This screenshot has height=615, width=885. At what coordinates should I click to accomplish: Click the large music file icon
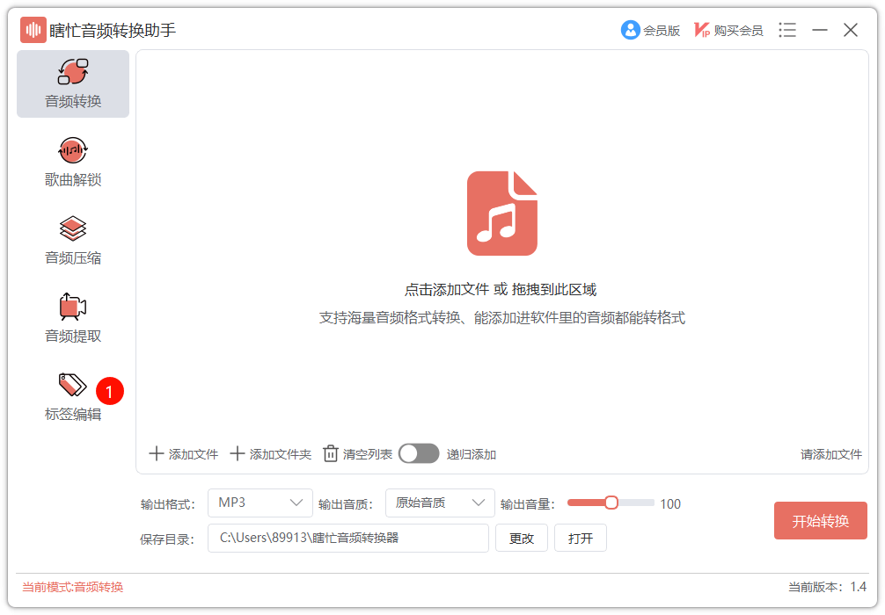(x=502, y=213)
